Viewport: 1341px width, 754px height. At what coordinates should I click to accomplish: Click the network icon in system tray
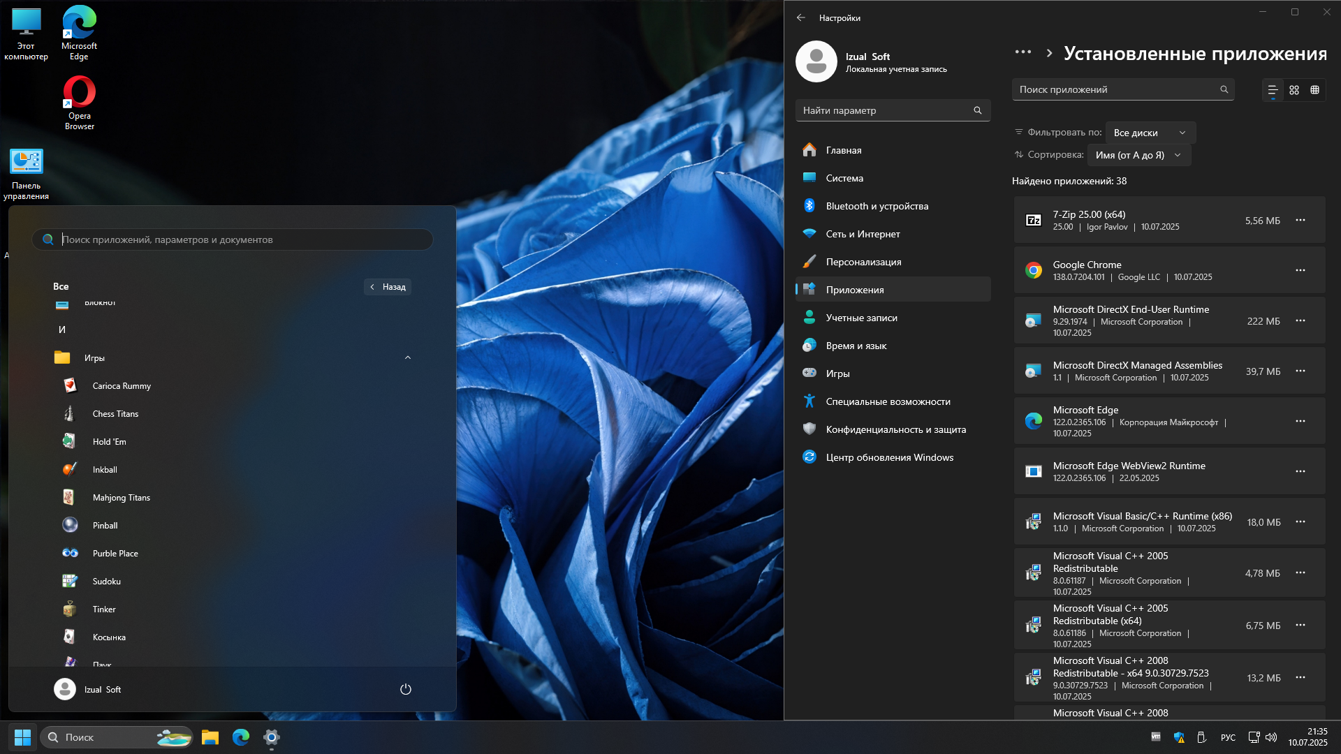click(1254, 737)
